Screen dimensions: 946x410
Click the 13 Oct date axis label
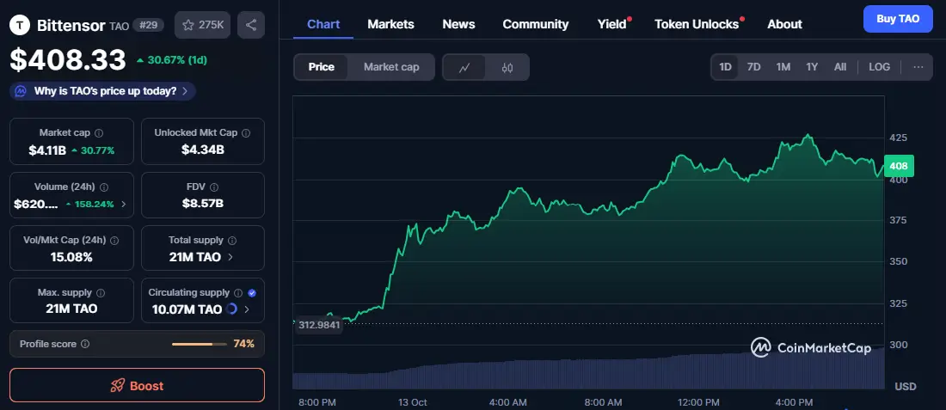pyautogui.click(x=412, y=402)
